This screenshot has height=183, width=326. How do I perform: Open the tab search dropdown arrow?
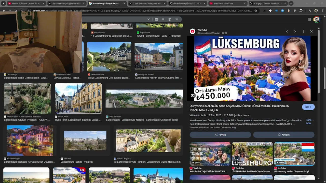pyautogui.click(x=4, y=4)
